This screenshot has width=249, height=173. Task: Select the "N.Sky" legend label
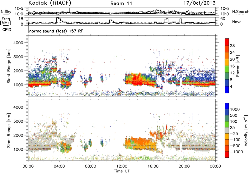point(6,12)
